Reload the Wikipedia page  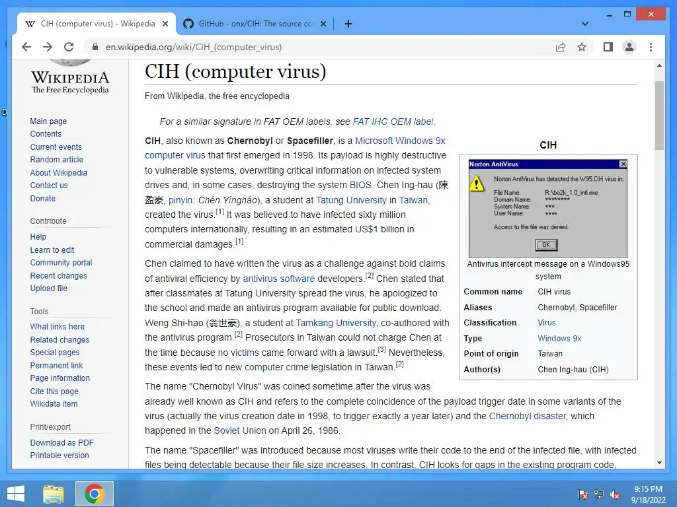pos(69,47)
